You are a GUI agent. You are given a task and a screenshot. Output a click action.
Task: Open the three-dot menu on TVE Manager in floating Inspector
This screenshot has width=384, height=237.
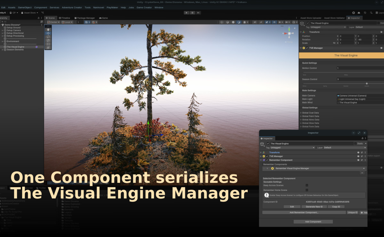pos(365,156)
